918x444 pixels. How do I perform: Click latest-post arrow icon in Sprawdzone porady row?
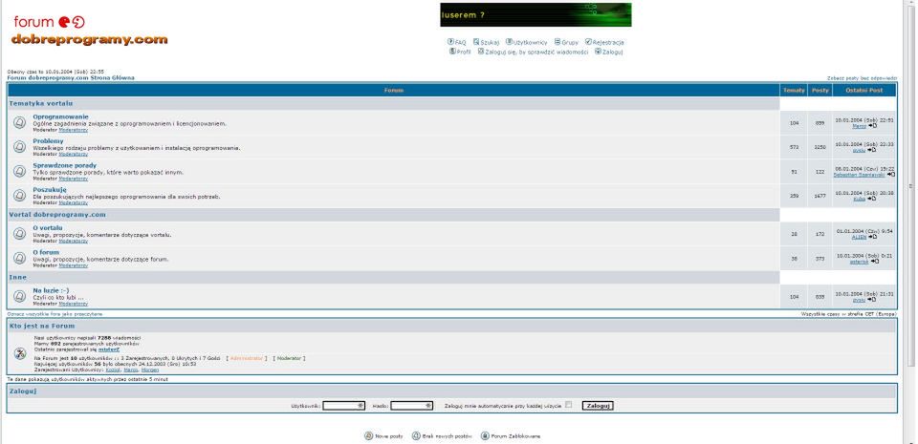(x=890, y=174)
